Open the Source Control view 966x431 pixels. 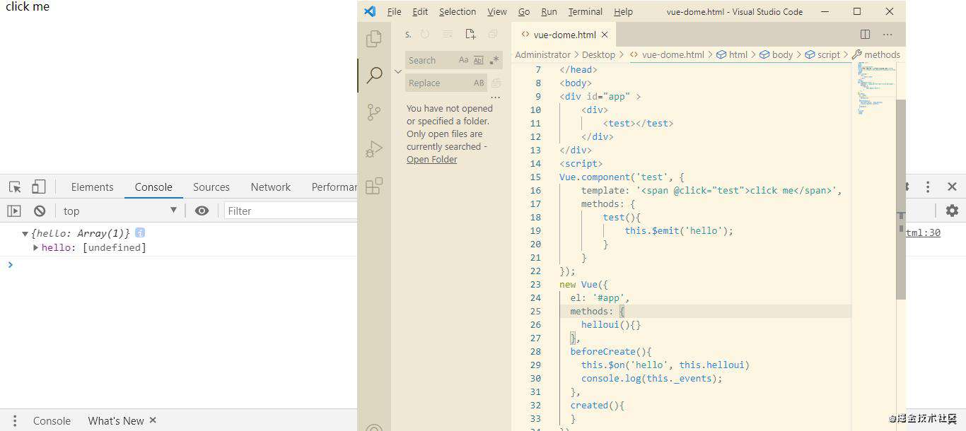pos(374,112)
